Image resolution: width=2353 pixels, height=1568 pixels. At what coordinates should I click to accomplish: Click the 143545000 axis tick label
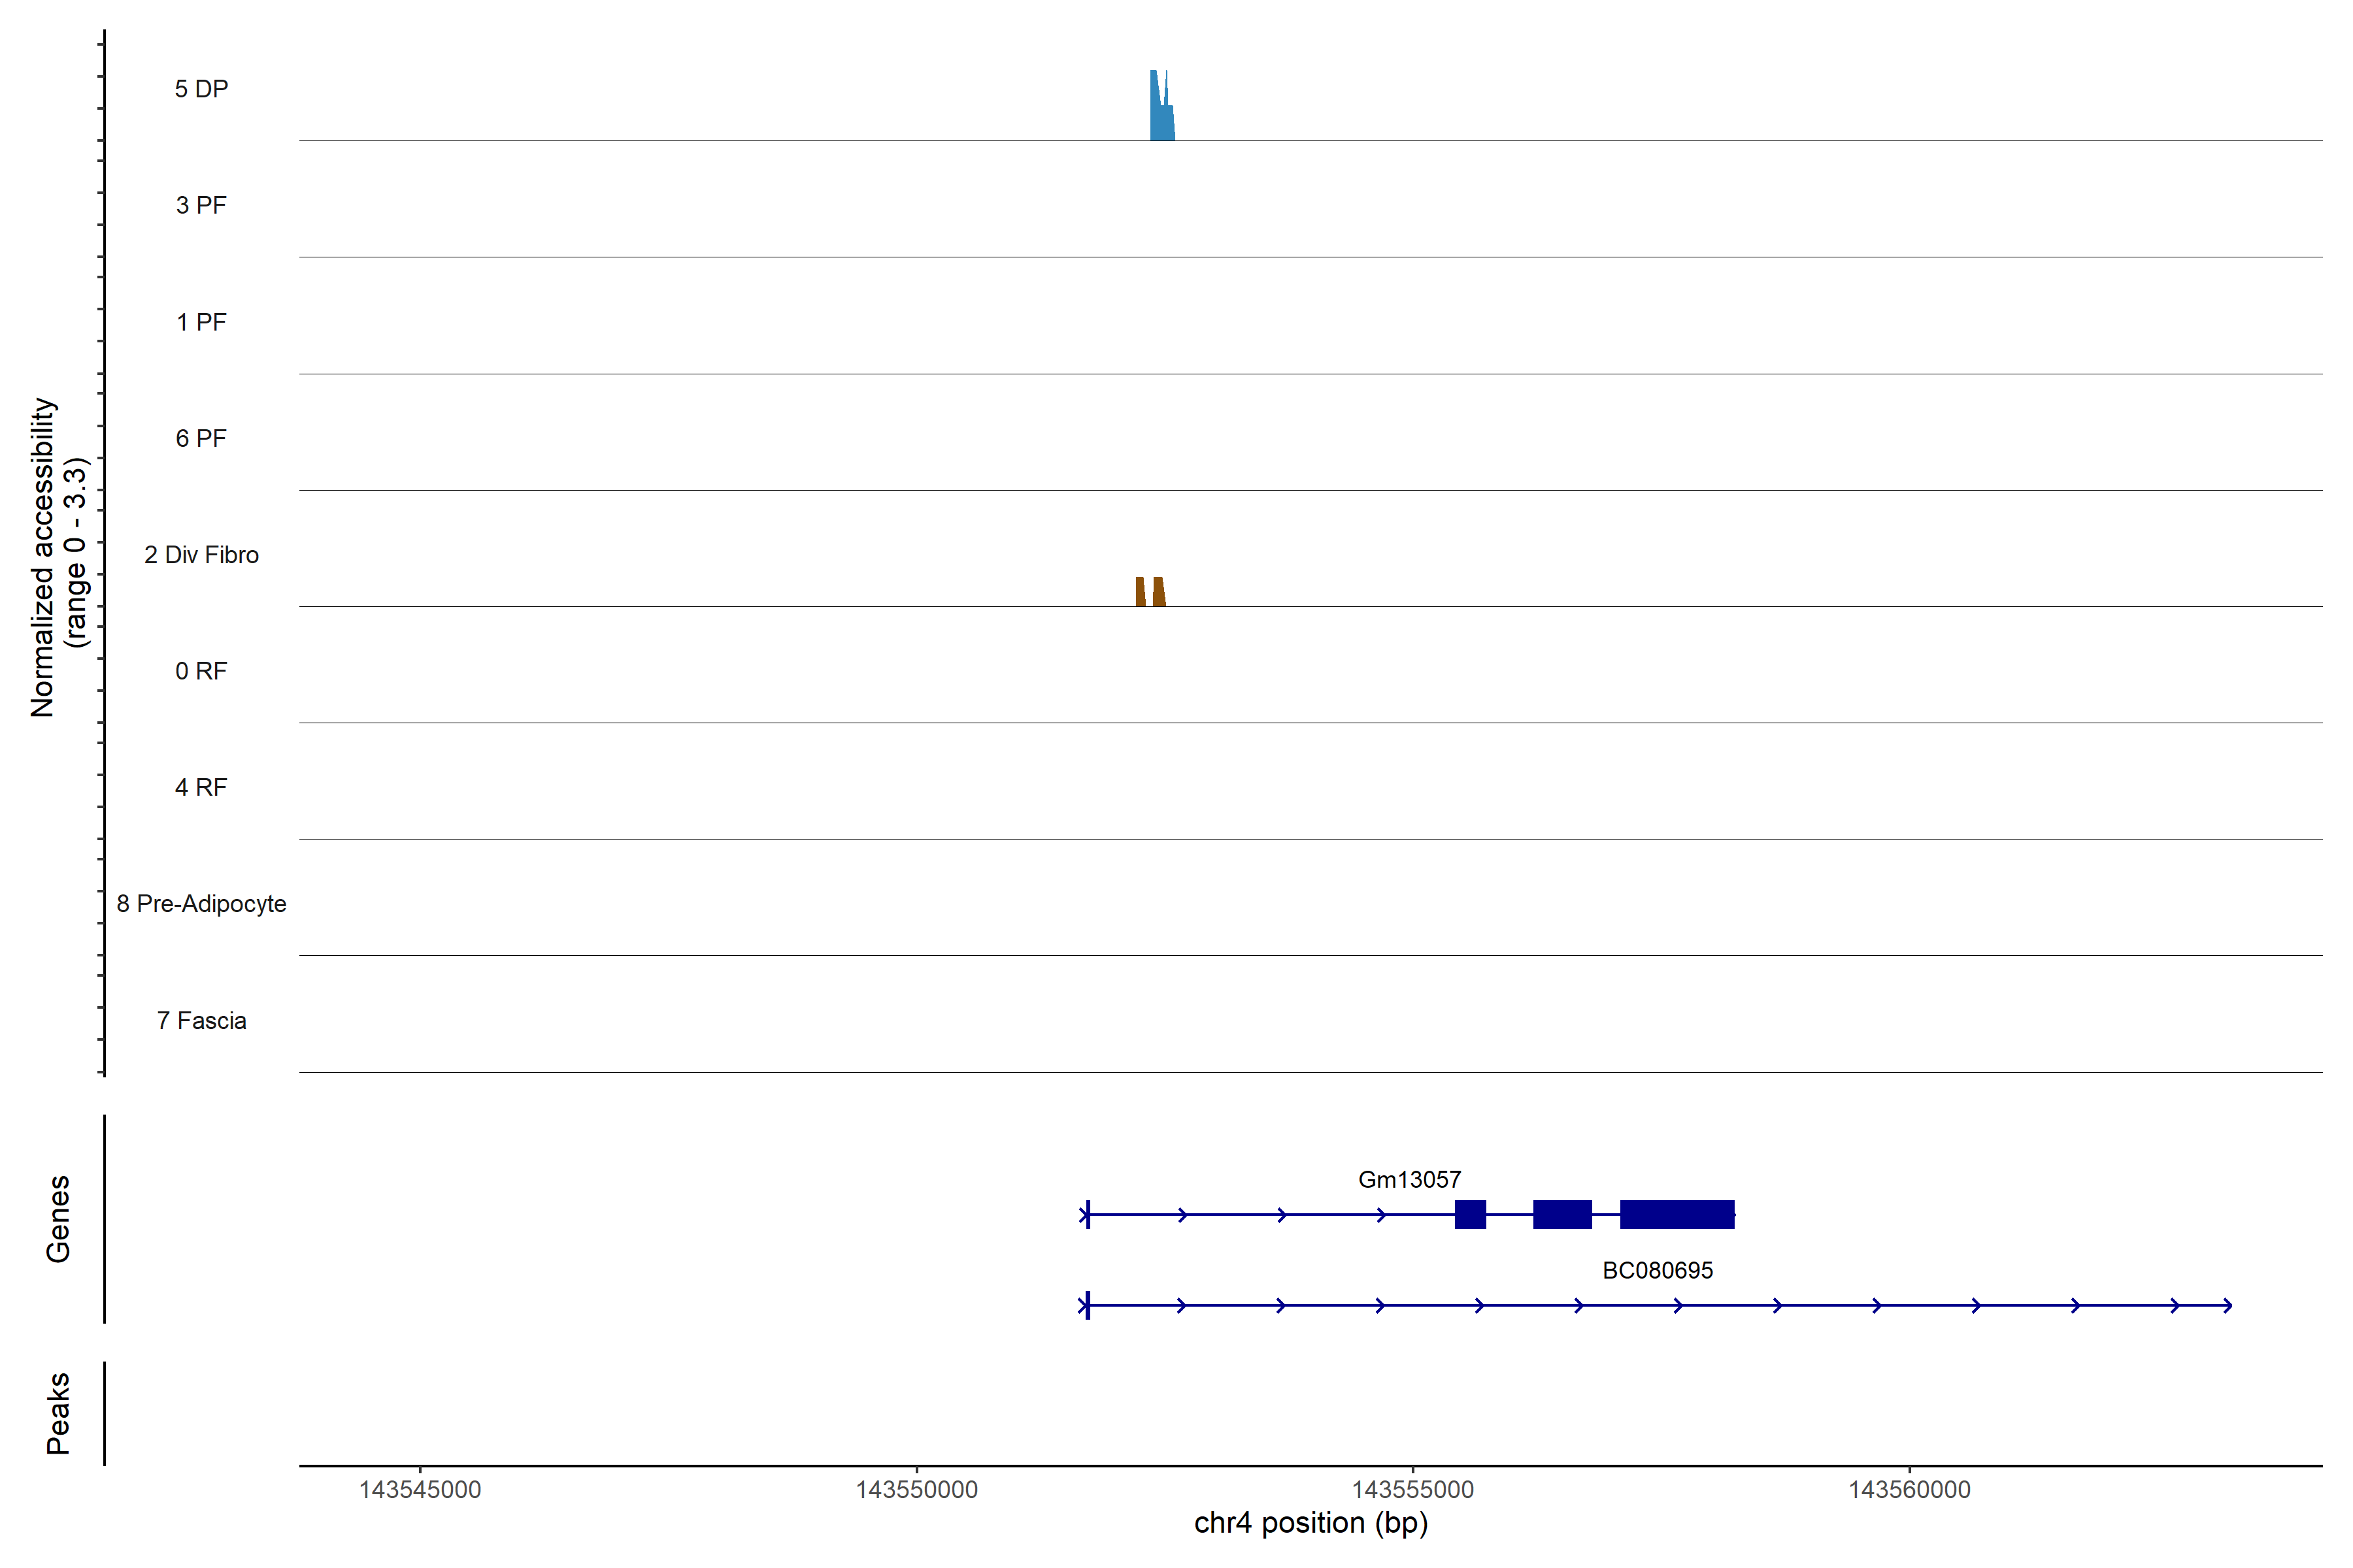click(419, 1490)
